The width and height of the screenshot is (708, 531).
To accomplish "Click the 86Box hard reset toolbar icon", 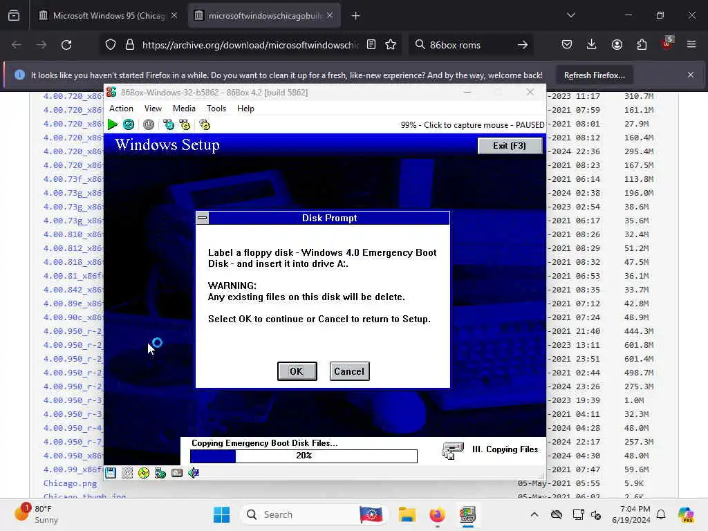I will [128, 124].
